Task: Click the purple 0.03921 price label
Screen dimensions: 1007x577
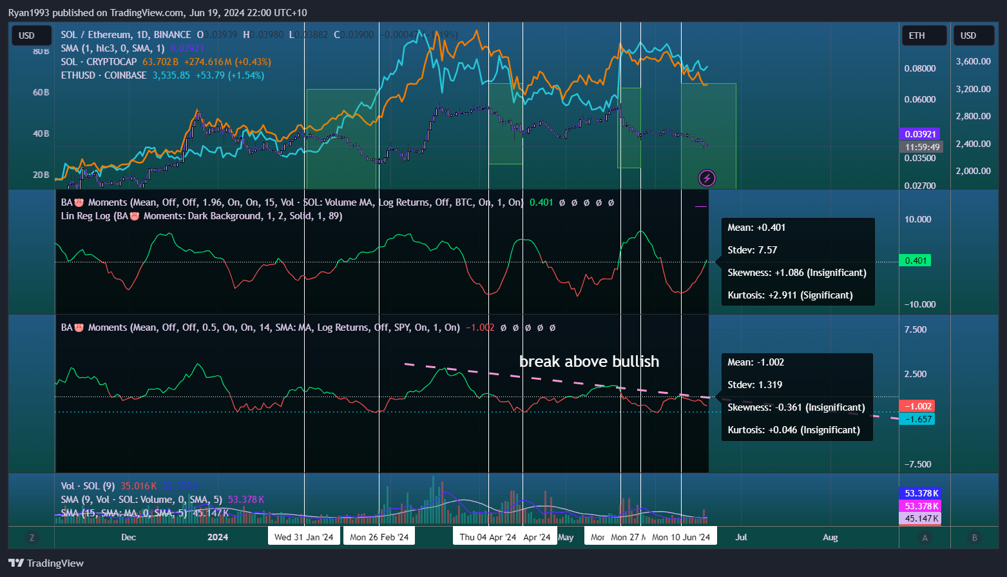Action: point(920,134)
